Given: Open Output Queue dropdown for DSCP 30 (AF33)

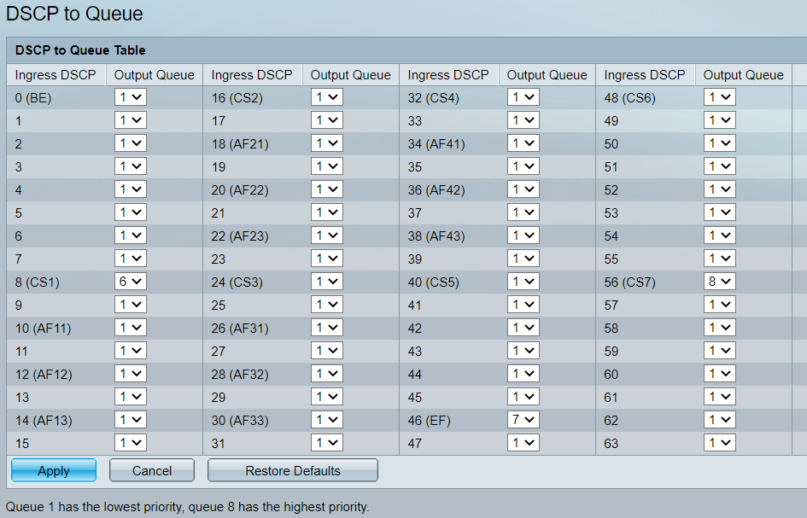Looking at the screenshot, I should point(327,420).
